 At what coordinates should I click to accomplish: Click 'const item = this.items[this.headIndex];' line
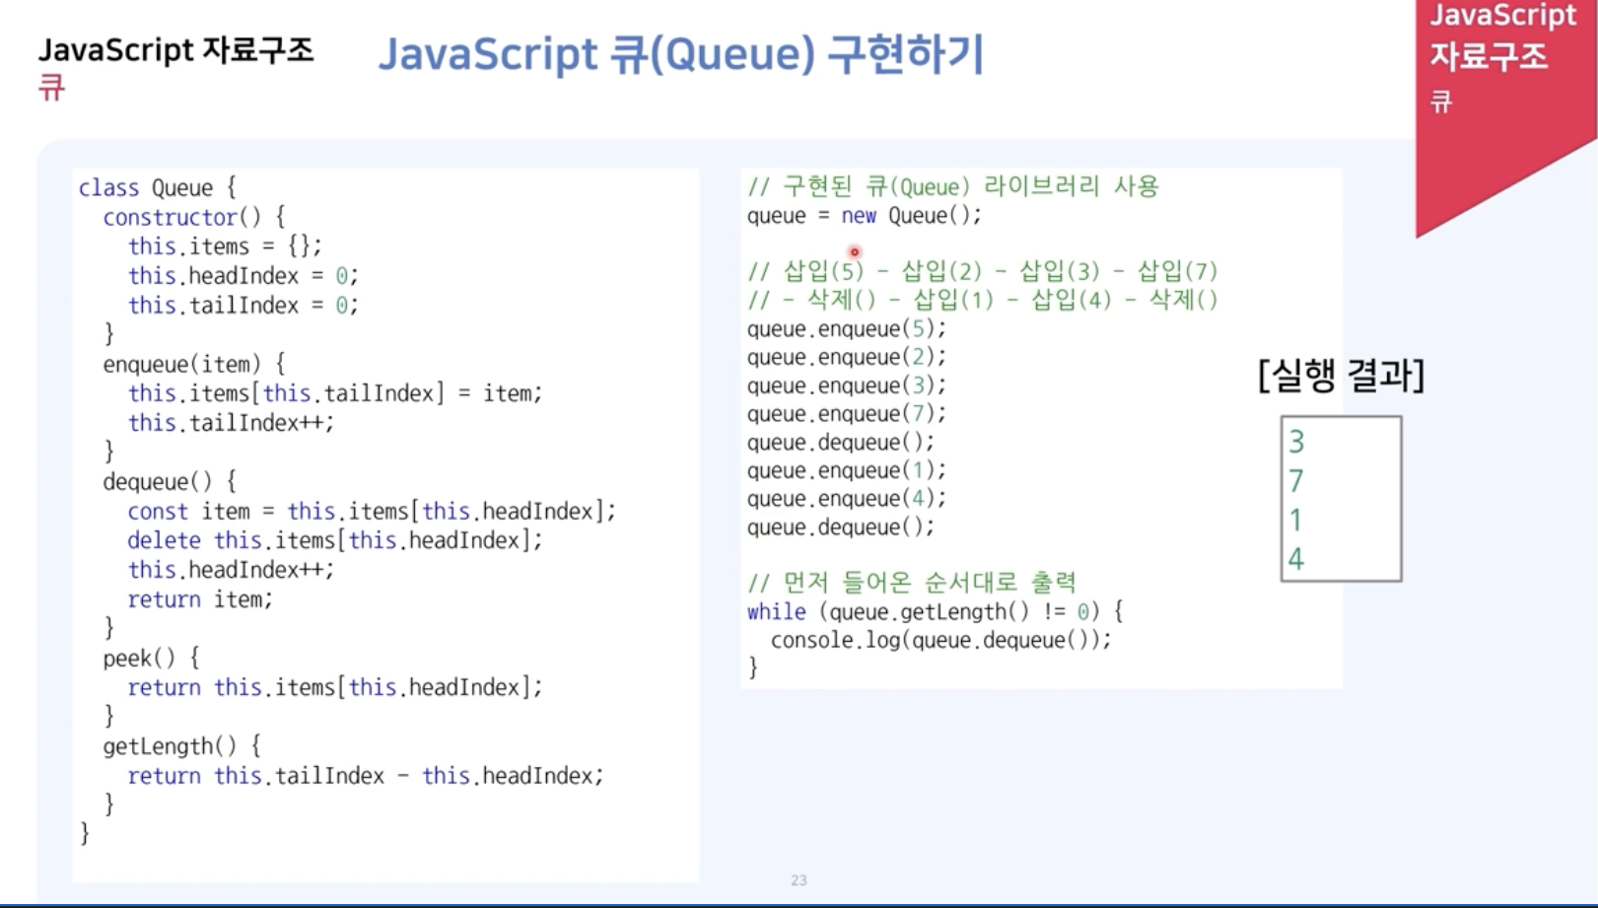(x=372, y=512)
